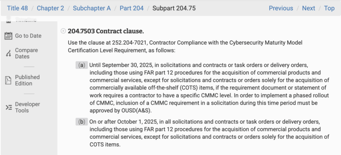The image size is (341, 155).
Task: Select the Compare Dates icon
Action: [9, 53]
